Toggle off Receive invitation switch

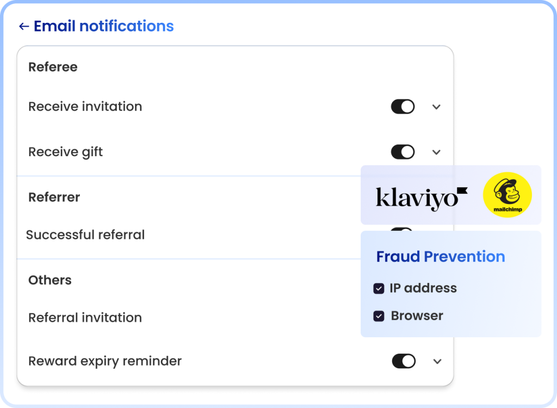pyautogui.click(x=403, y=107)
